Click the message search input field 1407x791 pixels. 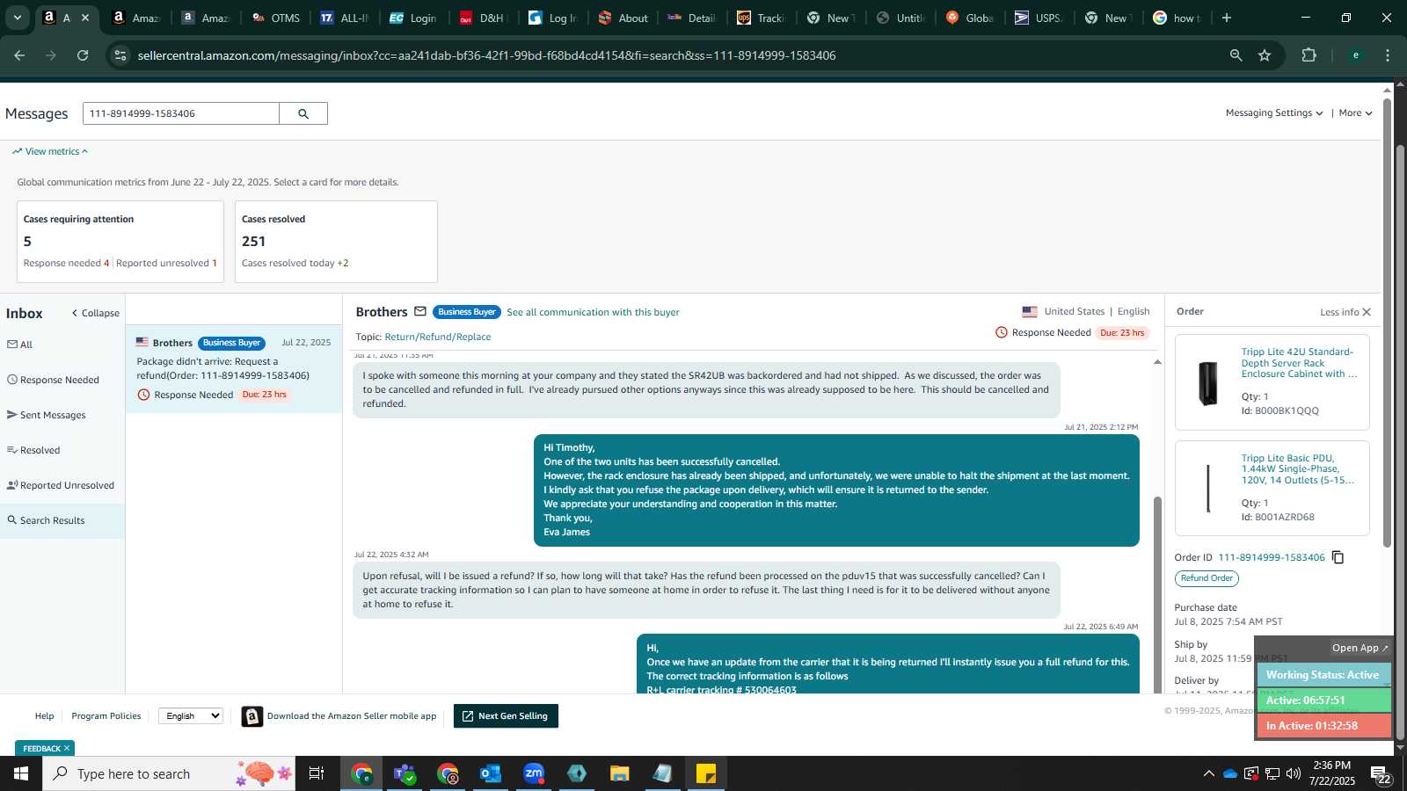click(x=181, y=113)
